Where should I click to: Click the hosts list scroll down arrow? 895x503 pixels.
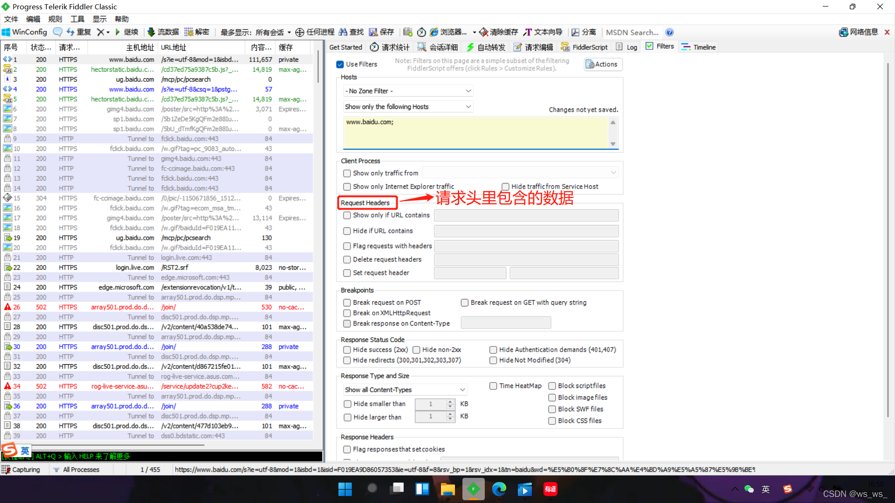[x=613, y=144]
